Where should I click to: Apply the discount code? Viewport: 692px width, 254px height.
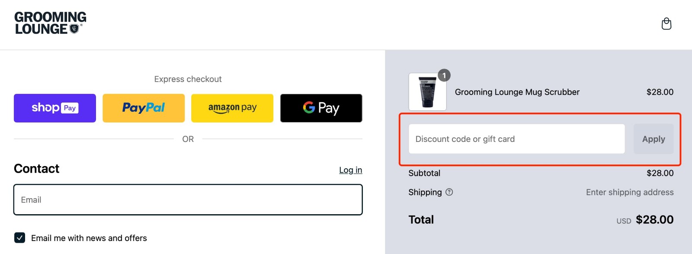[654, 139]
